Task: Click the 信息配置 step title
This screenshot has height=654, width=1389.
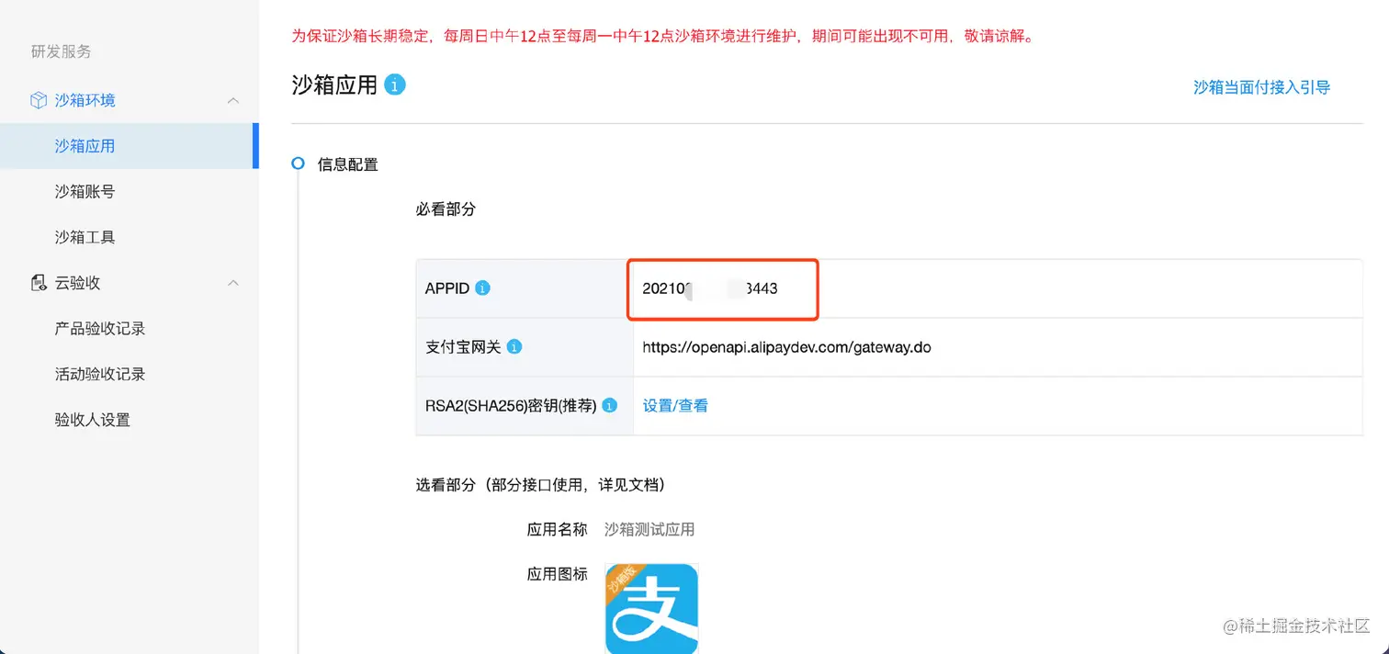Action: tap(347, 164)
